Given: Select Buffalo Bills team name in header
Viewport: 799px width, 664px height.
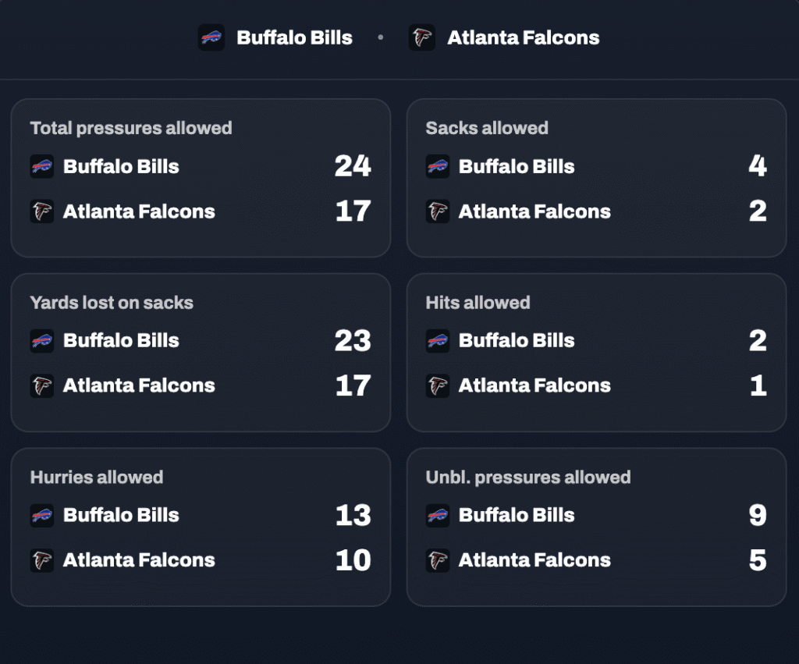Looking at the screenshot, I should tap(294, 37).
